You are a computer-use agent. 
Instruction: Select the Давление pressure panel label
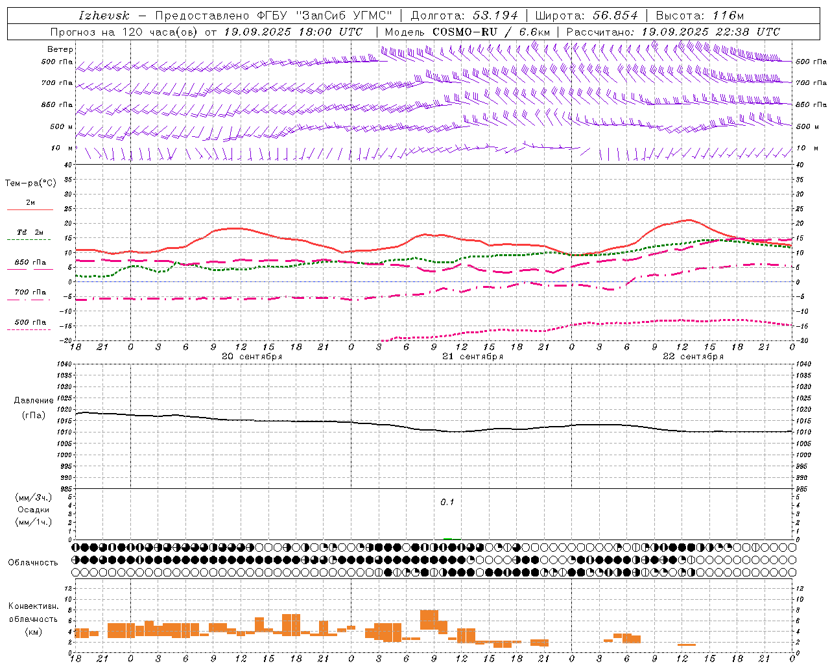click(34, 401)
